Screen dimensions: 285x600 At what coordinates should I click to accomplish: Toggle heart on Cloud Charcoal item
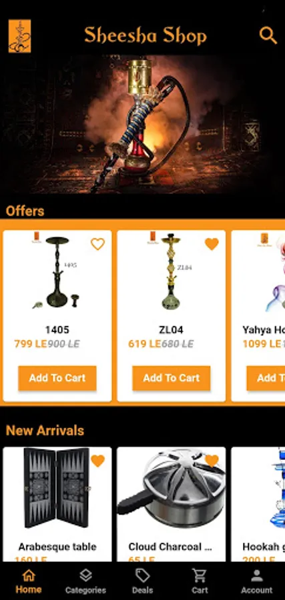point(212,461)
